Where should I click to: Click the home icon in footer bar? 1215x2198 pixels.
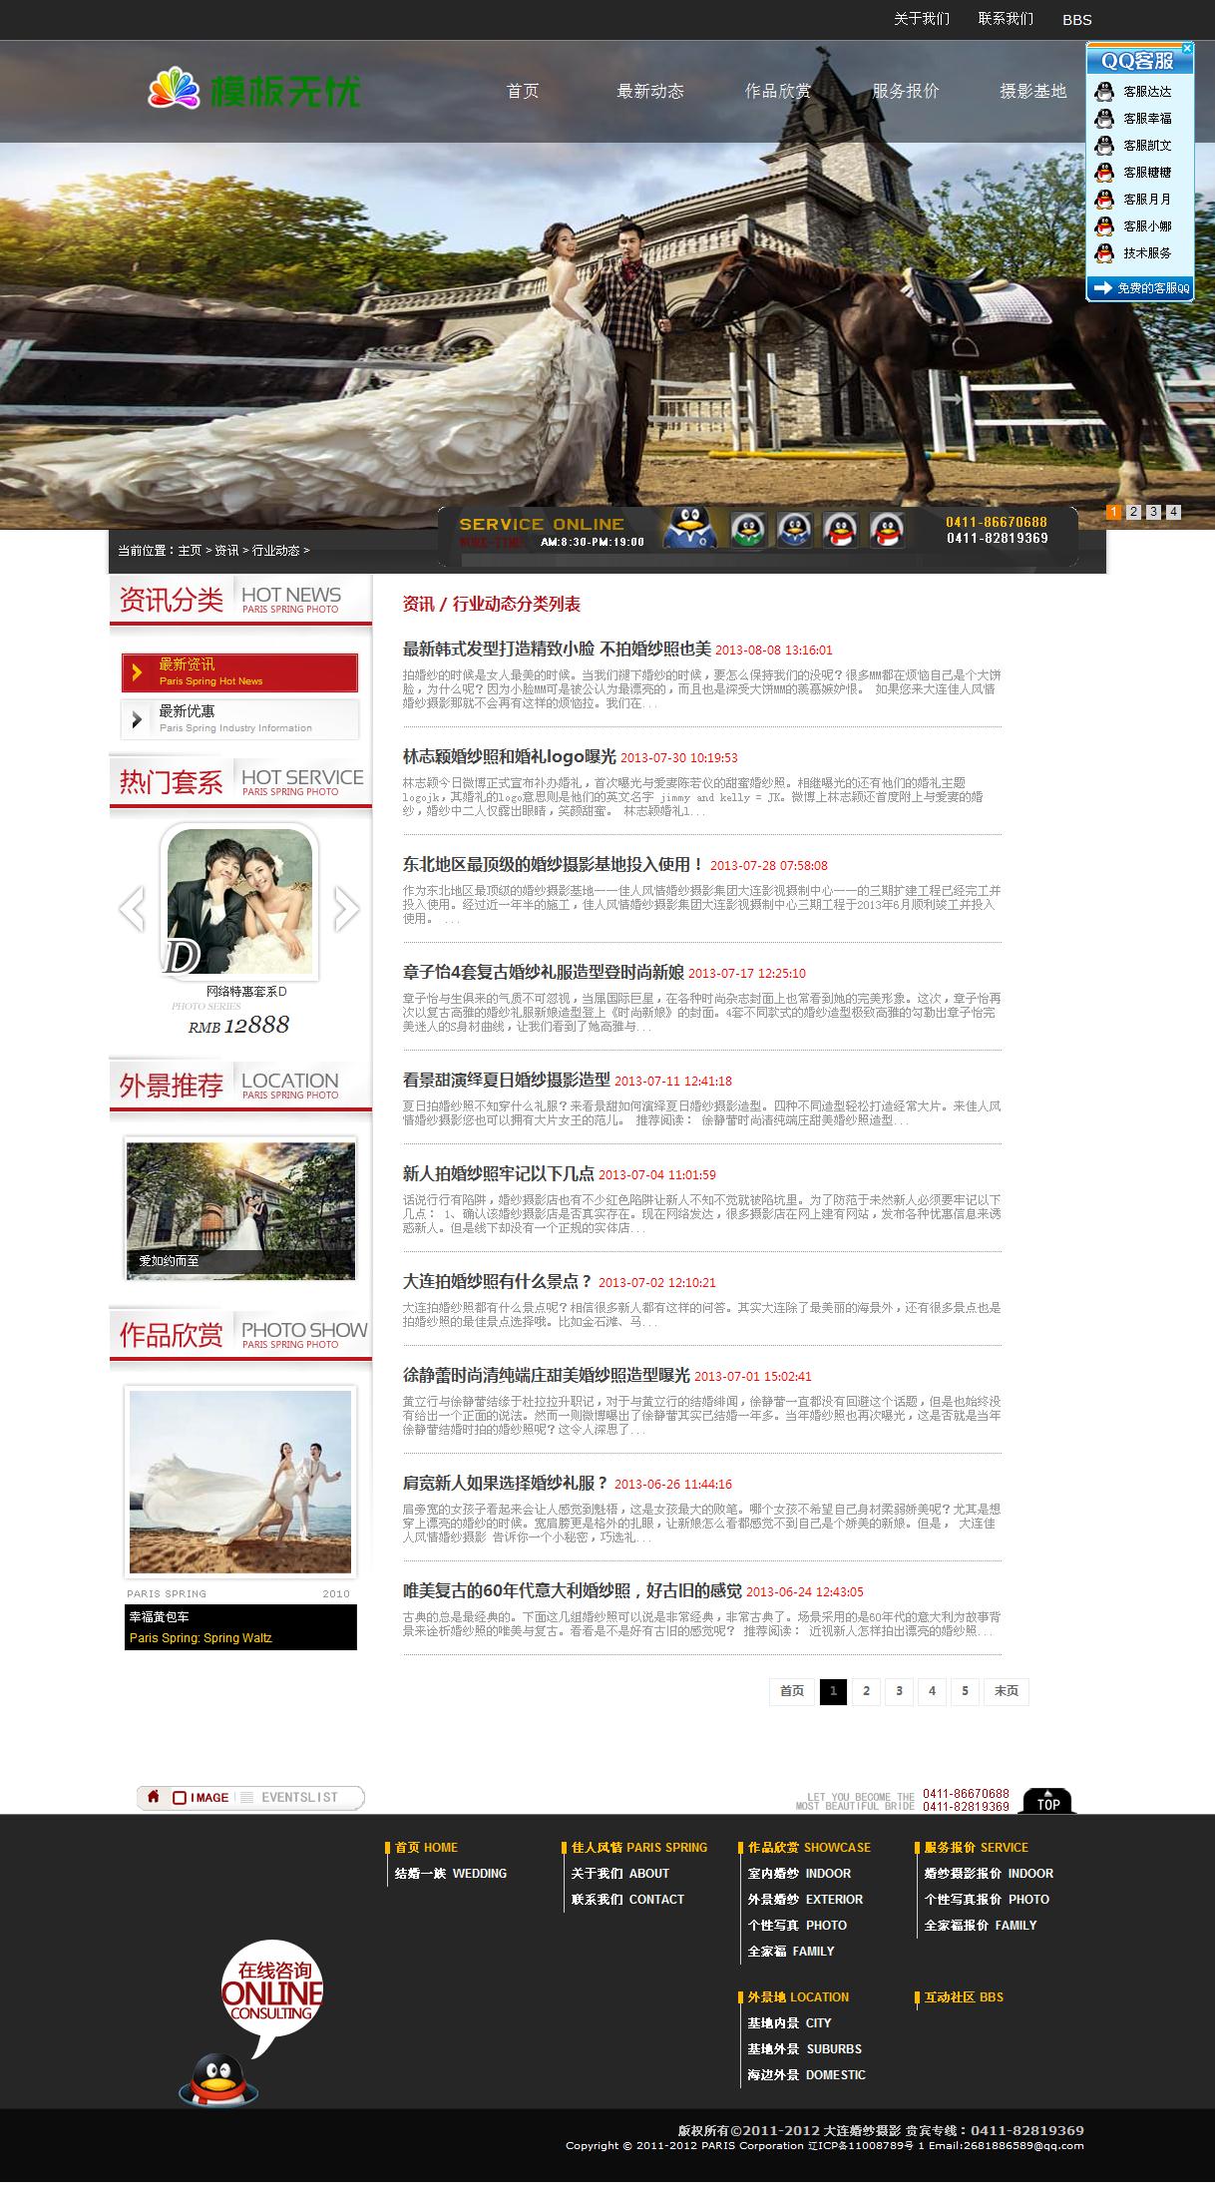pyautogui.click(x=154, y=1797)
